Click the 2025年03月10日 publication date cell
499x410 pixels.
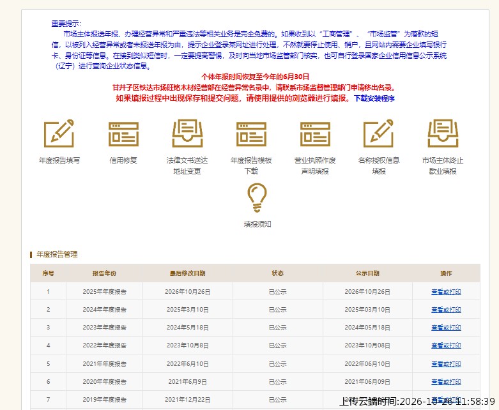pyautogui.click(x=367, y=310)
